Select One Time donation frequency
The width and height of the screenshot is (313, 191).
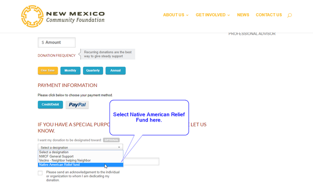point(48,70)
